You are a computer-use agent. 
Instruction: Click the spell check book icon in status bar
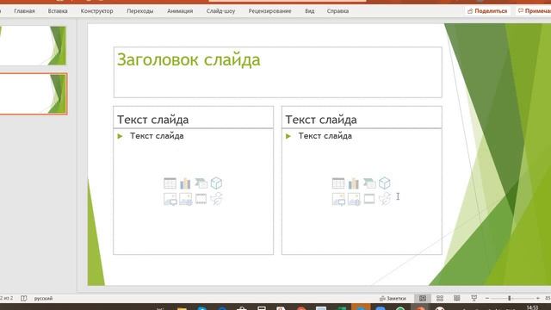23,299
